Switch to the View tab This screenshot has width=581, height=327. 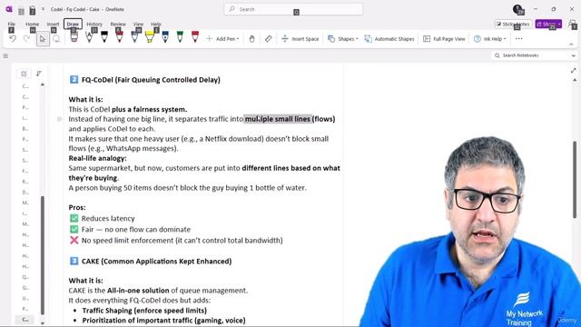click(x=138, y=25)
